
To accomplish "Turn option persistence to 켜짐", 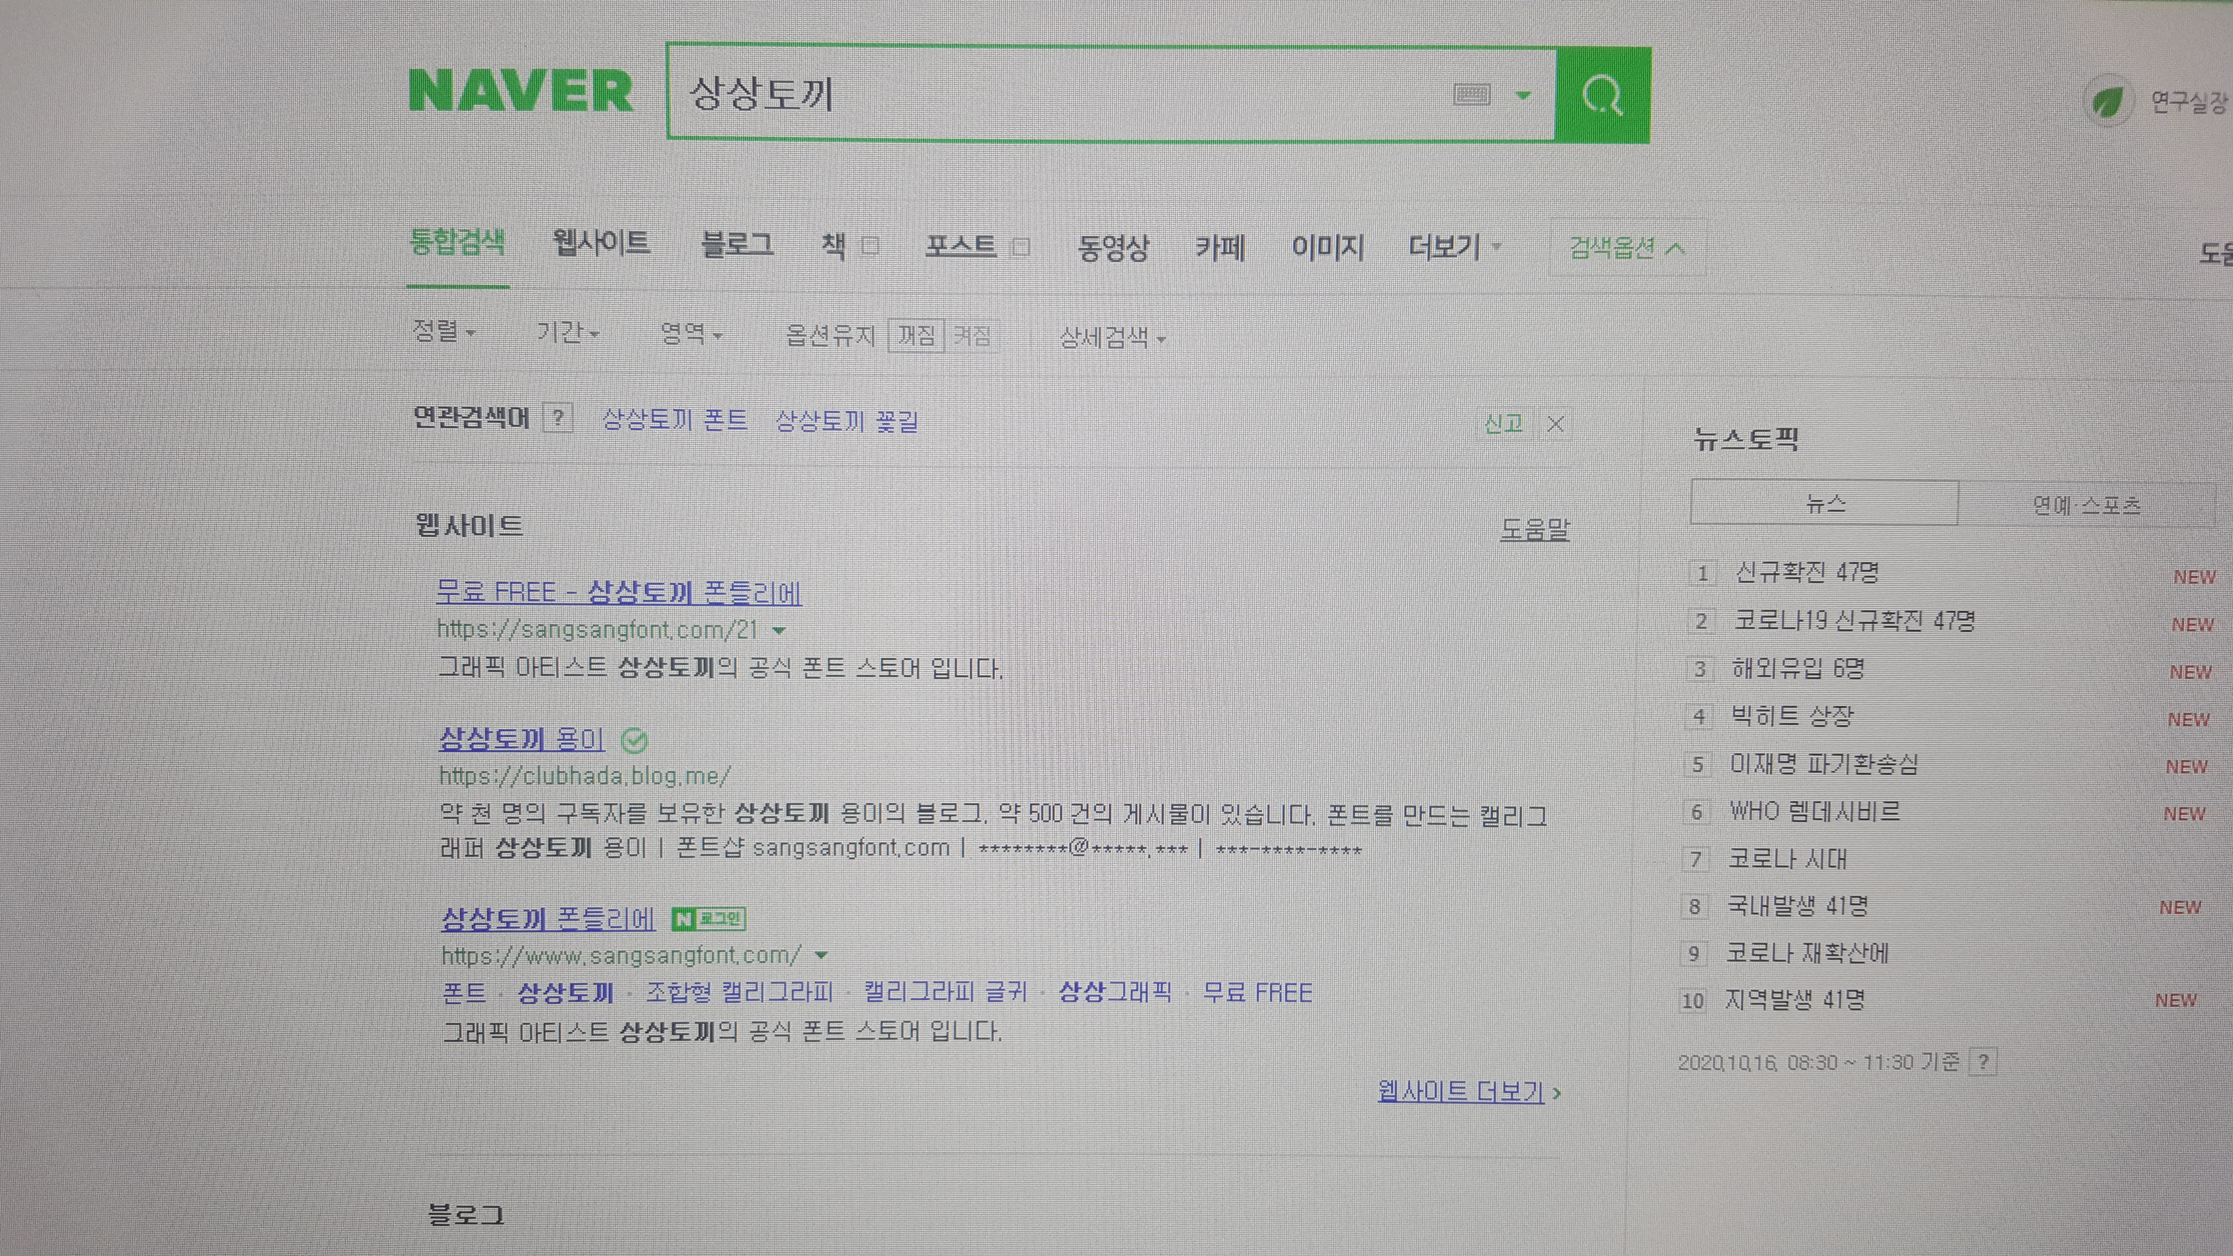I will coord(971,335).
